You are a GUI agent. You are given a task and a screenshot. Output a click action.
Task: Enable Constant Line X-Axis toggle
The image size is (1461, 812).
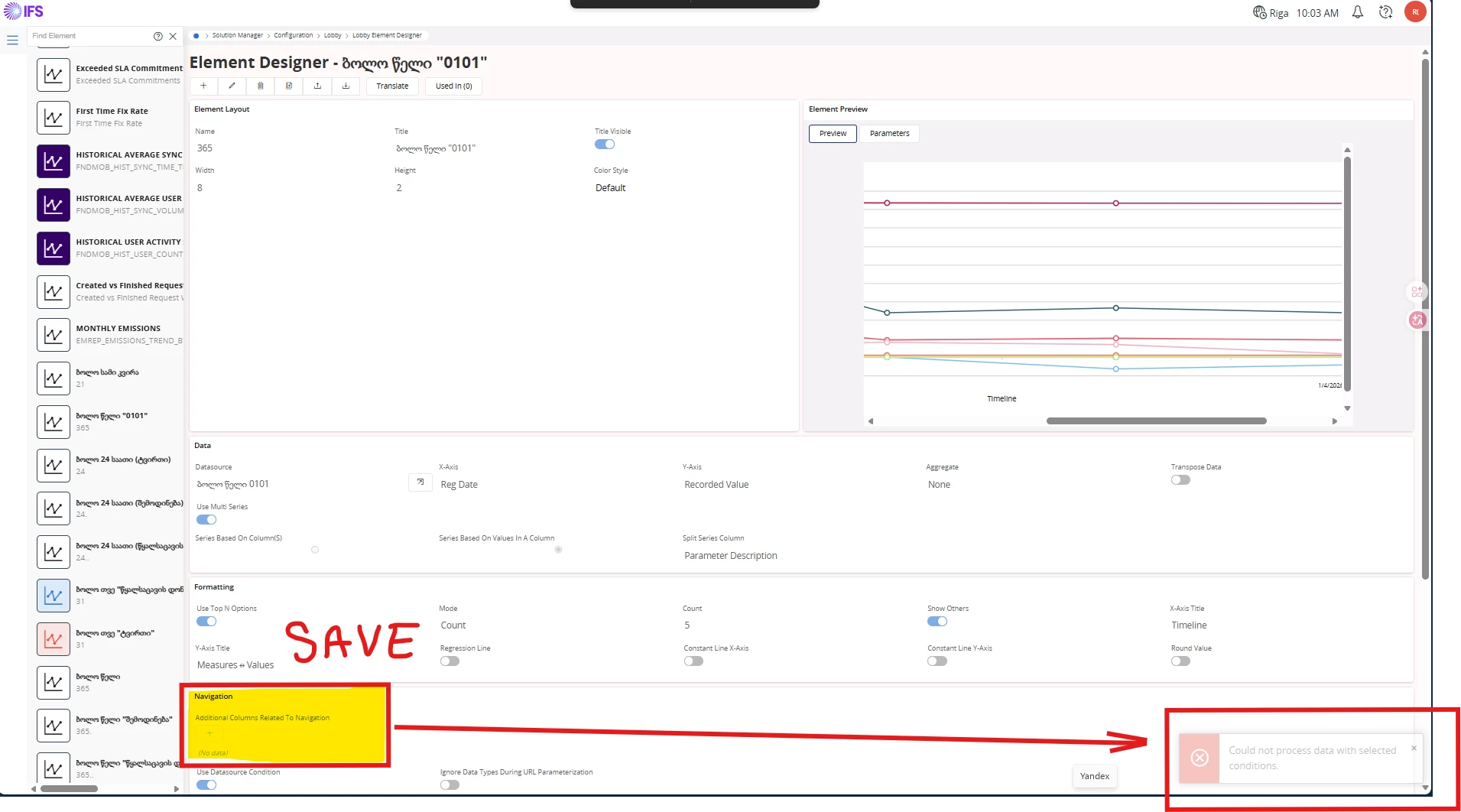click(x=693, y=661)
